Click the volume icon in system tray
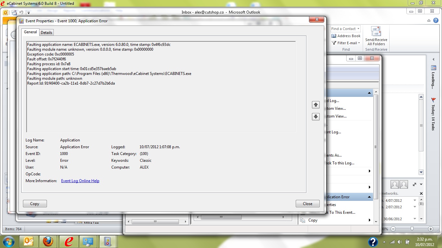 (x=400, y=242)
